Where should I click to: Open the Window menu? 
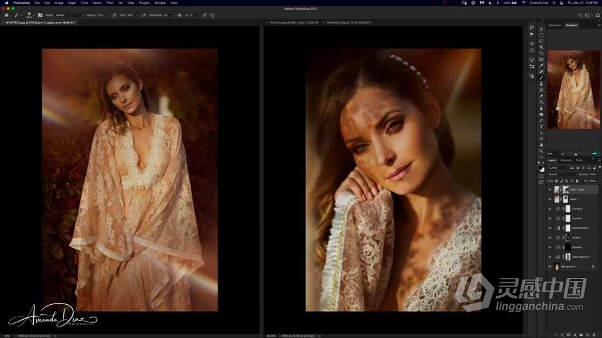pos(160,3)
